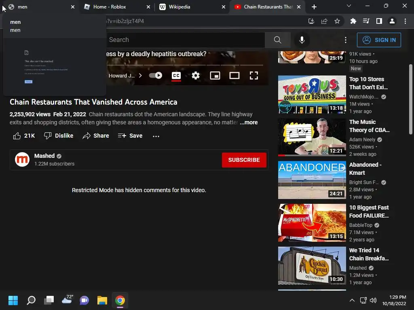
Task: Click install app icon in address bar
Action: pos(311,21)
